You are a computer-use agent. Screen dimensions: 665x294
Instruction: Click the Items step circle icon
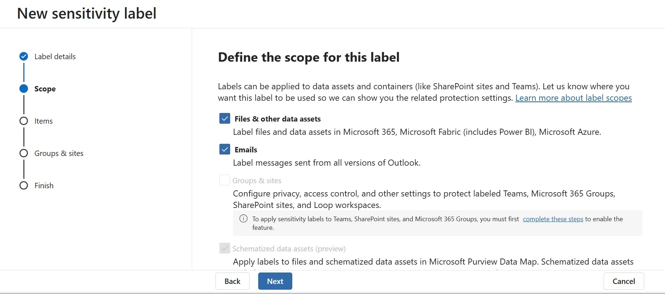(x=24, y=121)
